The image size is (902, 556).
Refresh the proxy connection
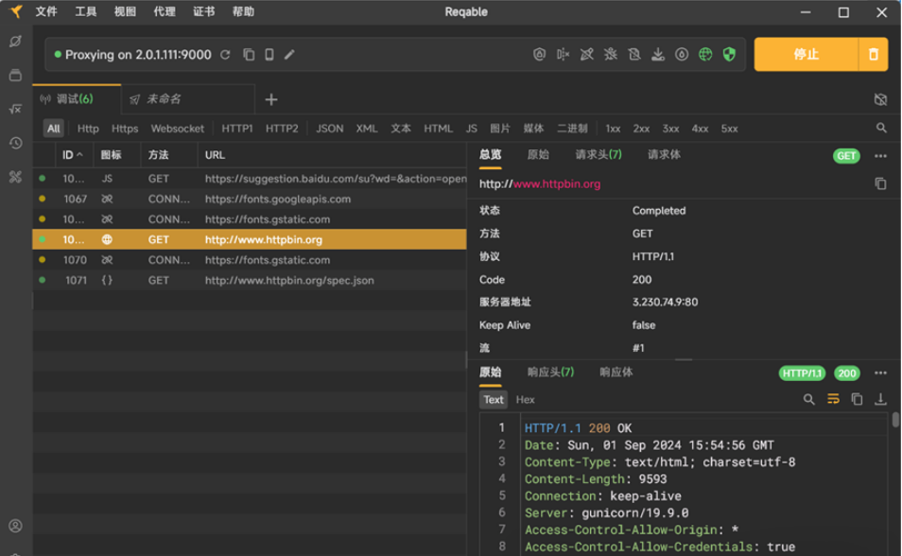pyautogui.click(x=224, y=54)
